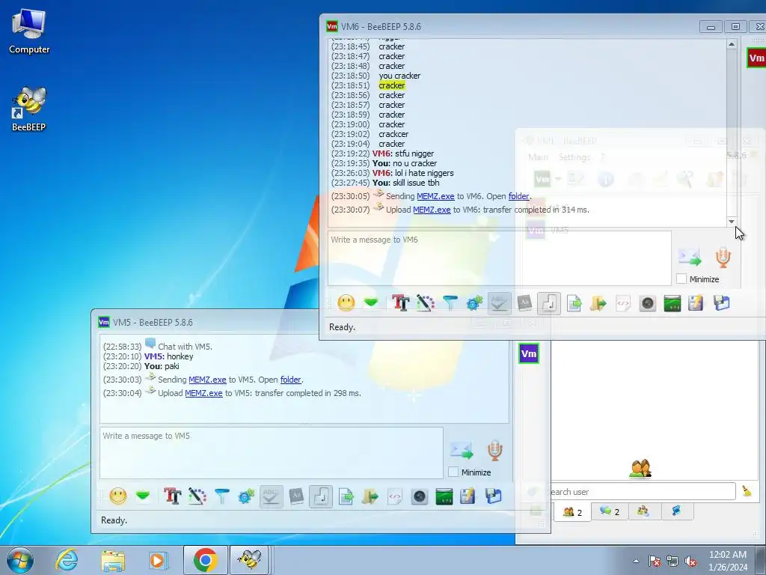Click camera icon in VM5 toolbar
This screenshot has width=766, height=575.
point(420,496)
